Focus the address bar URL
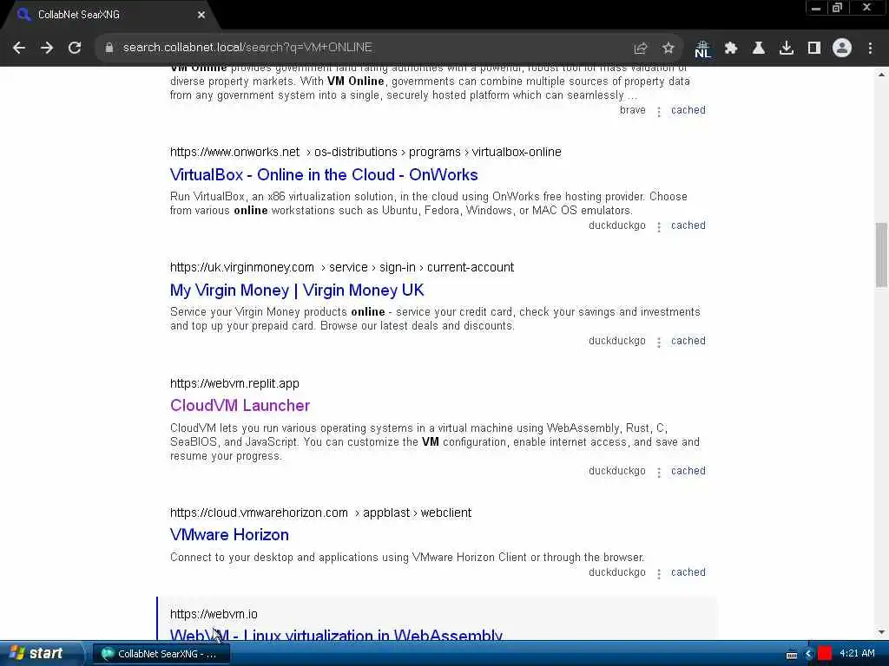Image resolution: width=889 pixels, height=666 pixels. pos(247,48)
